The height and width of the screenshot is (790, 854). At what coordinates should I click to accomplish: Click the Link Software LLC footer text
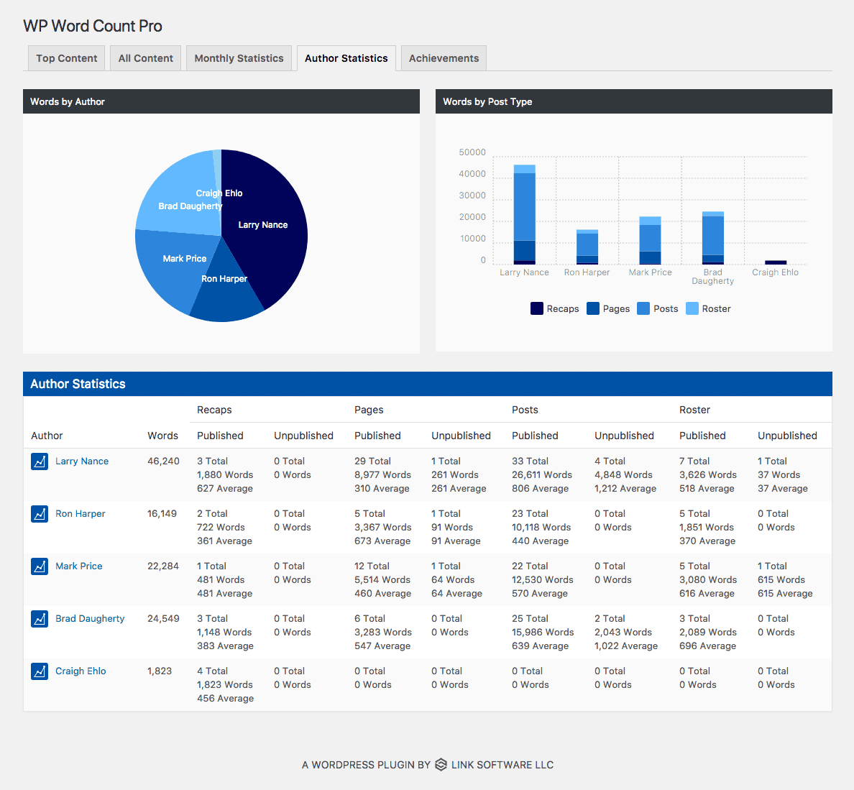(502, 765)
